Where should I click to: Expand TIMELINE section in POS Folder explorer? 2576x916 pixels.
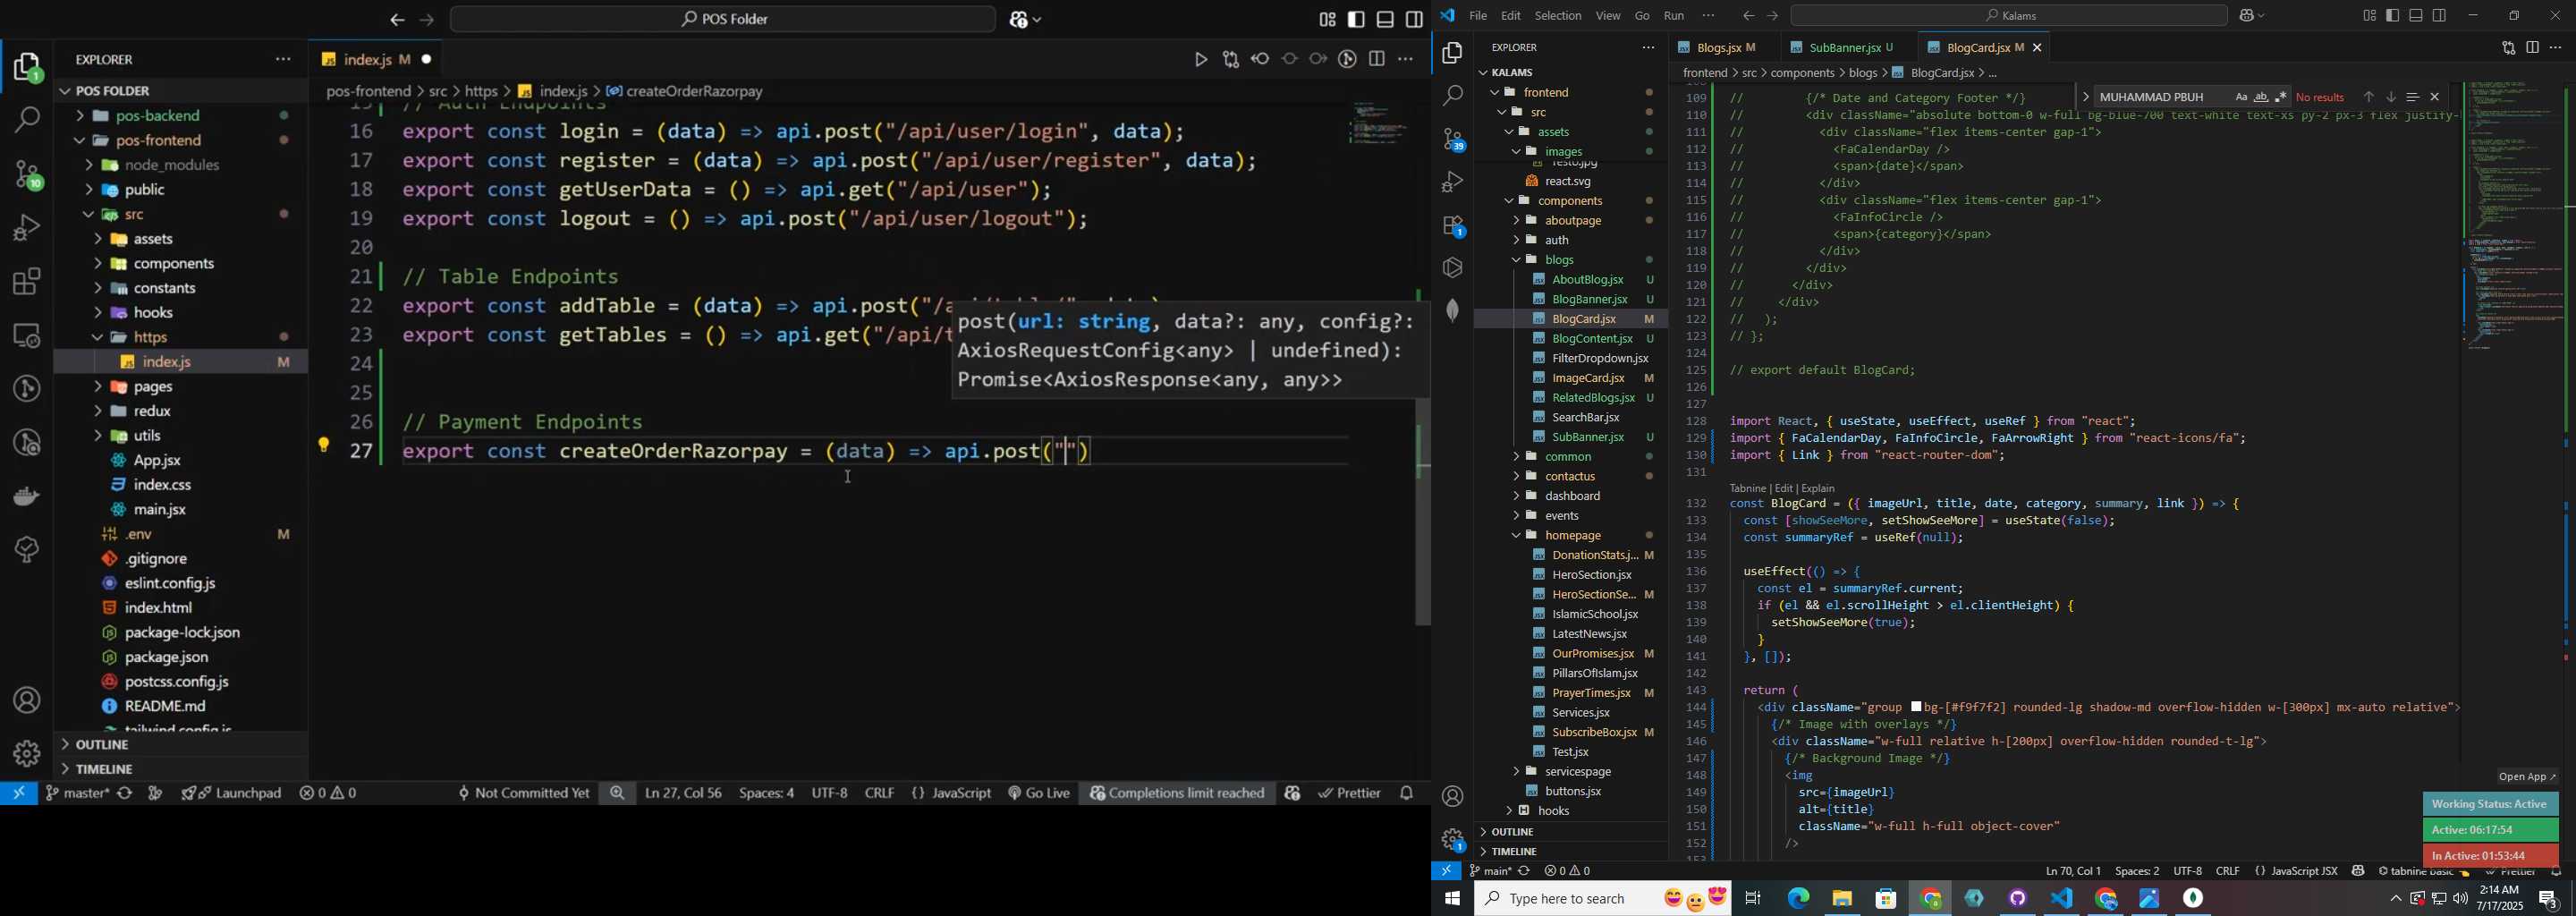(x=180, y=769)
